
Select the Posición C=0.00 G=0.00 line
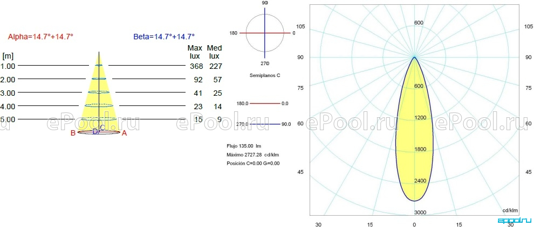tap(253, 163)
